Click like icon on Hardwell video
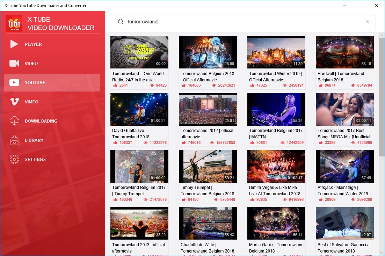 tap(321, 85)
